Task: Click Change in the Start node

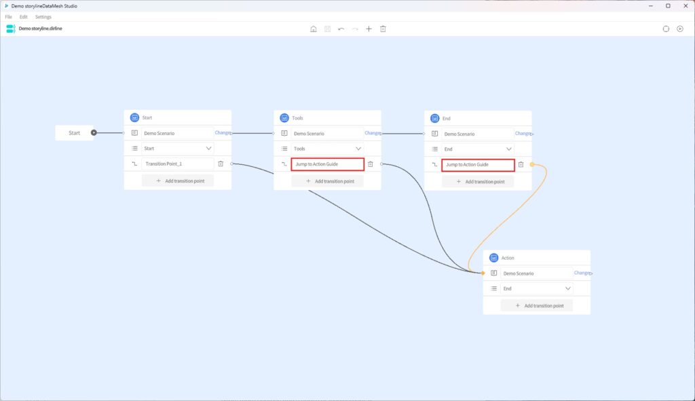Action: (x=223, y=132)
